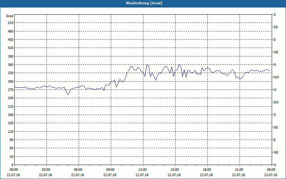Select the 18:00 time axis label
Screen dimensions: 286x179
tap(207, 170)
